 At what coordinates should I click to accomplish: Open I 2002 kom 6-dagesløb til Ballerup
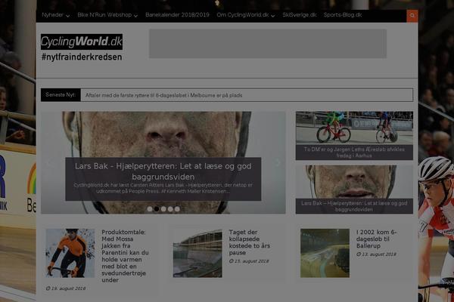(x=376, y=239)
